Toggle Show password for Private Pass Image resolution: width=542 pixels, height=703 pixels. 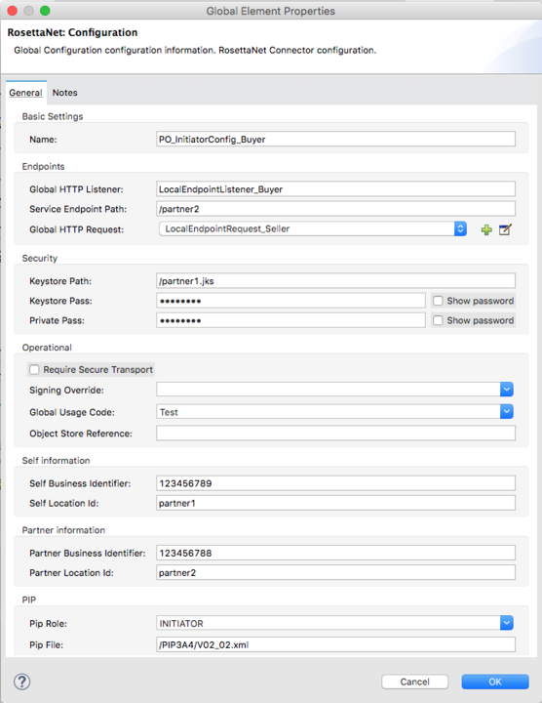pyautogui.click(x=438, y=320)
